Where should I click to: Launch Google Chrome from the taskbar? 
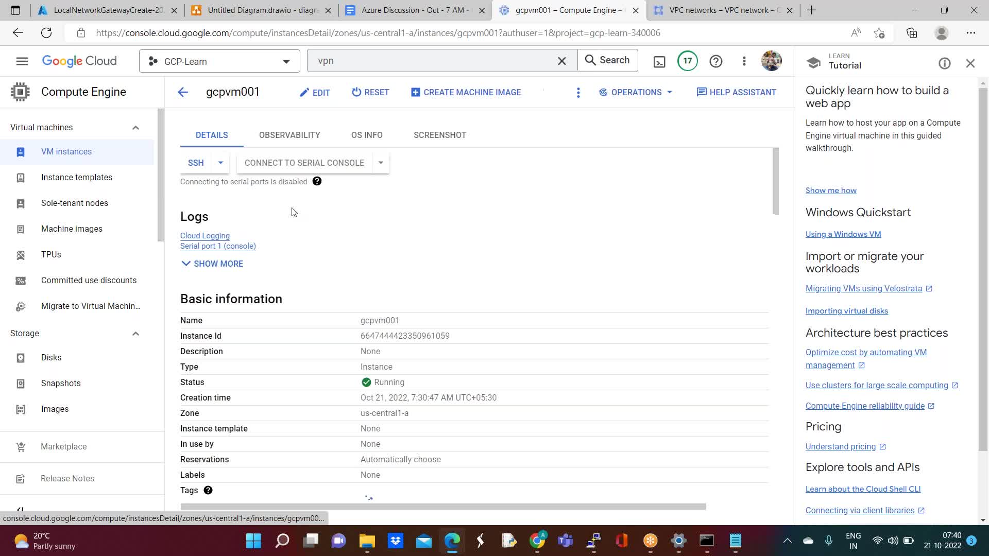[x=539, y=541]
